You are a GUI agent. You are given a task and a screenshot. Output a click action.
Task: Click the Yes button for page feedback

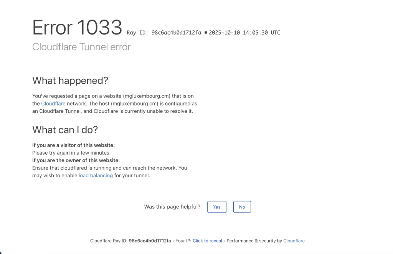coord(217,207)
